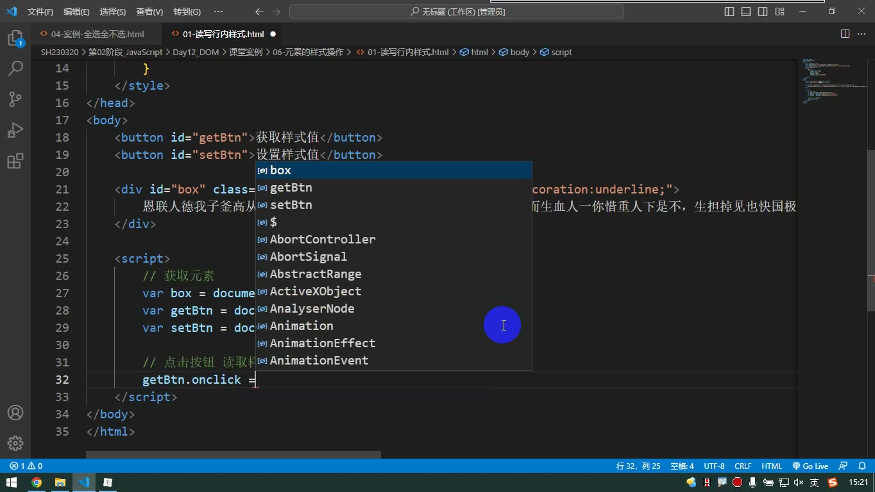The width and height of the screenshot is (875, 492).
Task: Open the 编辑(E) menu
Action: [77, 12]
